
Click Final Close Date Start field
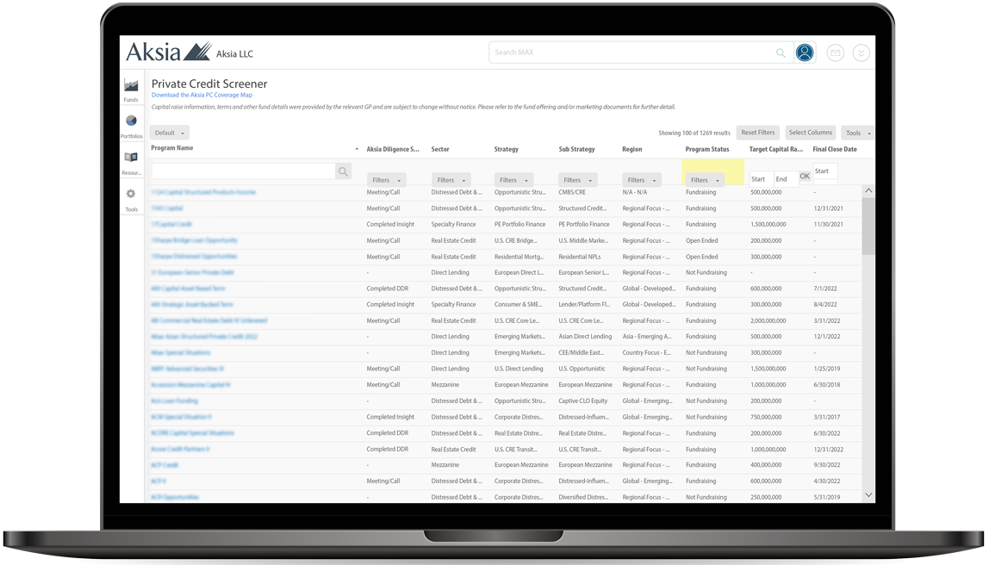tap(825, 171)
